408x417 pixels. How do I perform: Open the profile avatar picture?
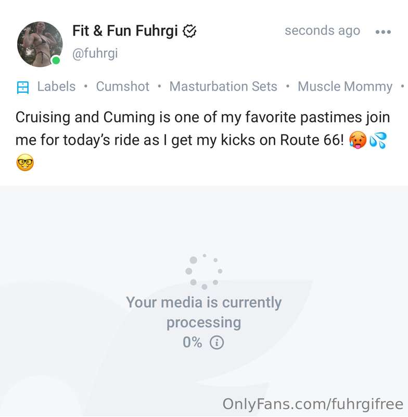coord(40,44)
